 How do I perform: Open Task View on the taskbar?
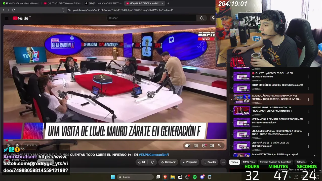pyautogui.click(x=158, y=177)
